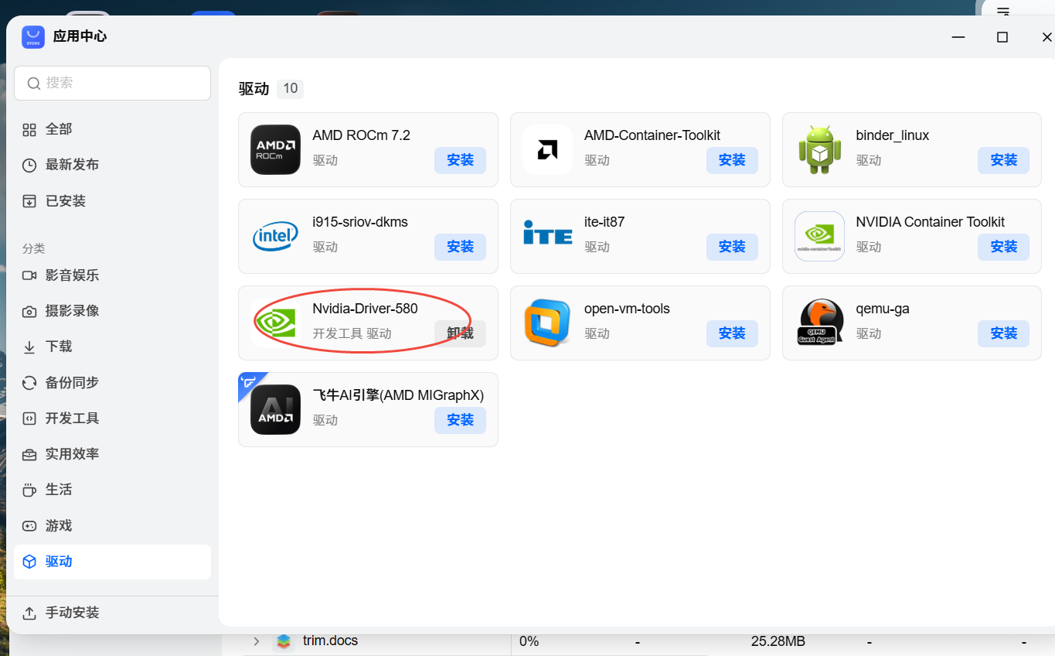Click the "trim.docs" name in the background window

coord(330,641)
